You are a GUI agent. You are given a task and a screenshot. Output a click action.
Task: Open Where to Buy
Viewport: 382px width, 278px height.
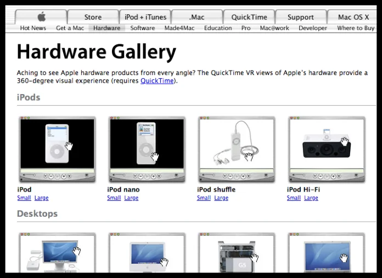pyautogui.click(x=356, y=28)
